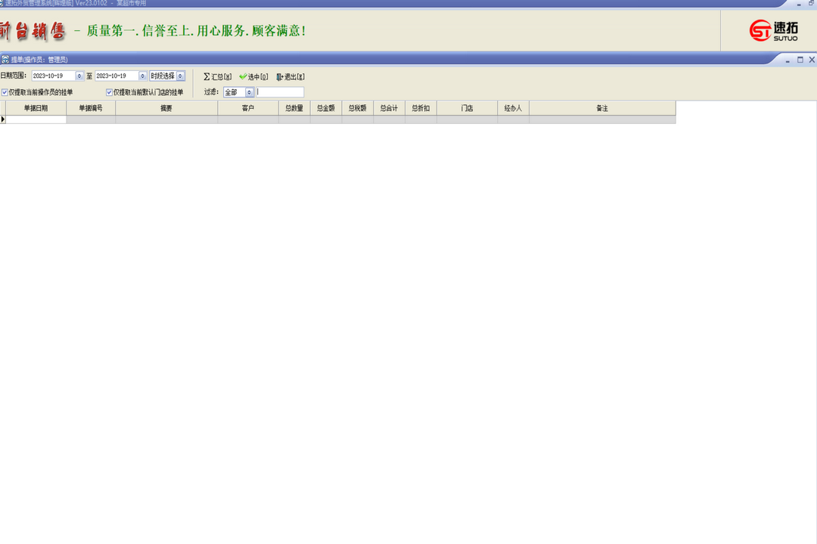The height and width of the screenshot is (544, 817).
Task: Uncheck 仅提取当前默认门店的挂单 checkbox
Action: point(109,92)
